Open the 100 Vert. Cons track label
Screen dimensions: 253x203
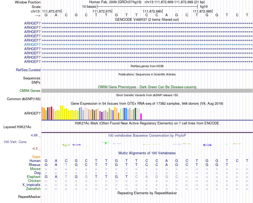pyautogui.click(x=15, y=142)
